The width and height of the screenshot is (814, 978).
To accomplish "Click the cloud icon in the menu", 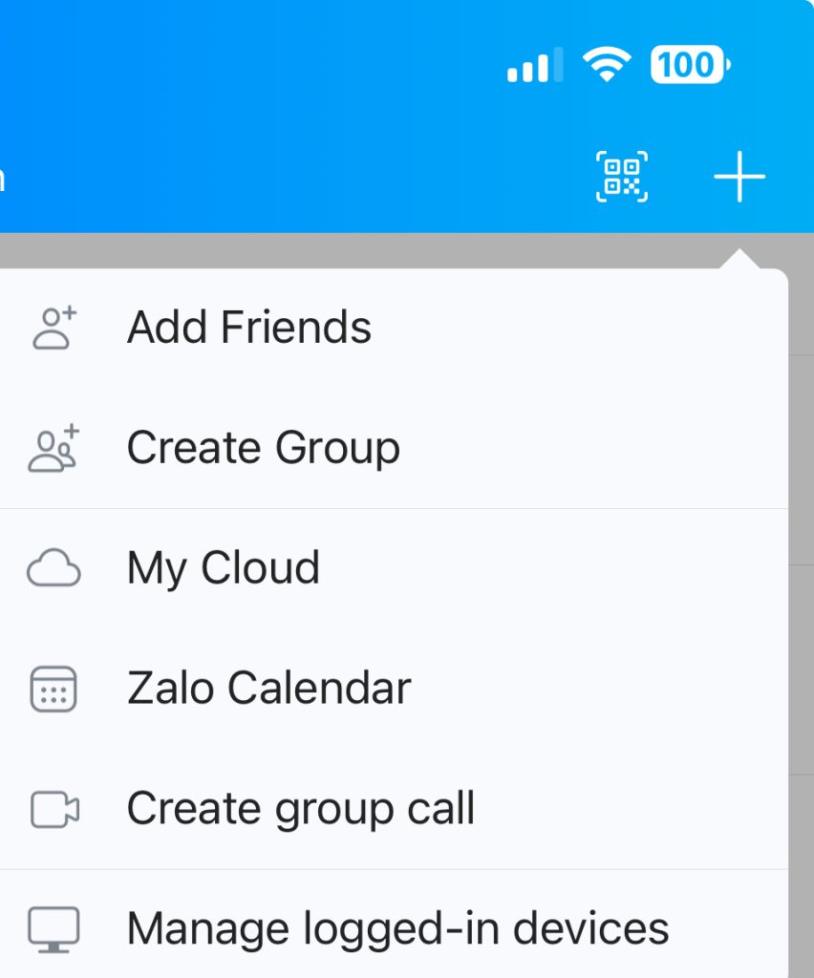I will point(54,568).
